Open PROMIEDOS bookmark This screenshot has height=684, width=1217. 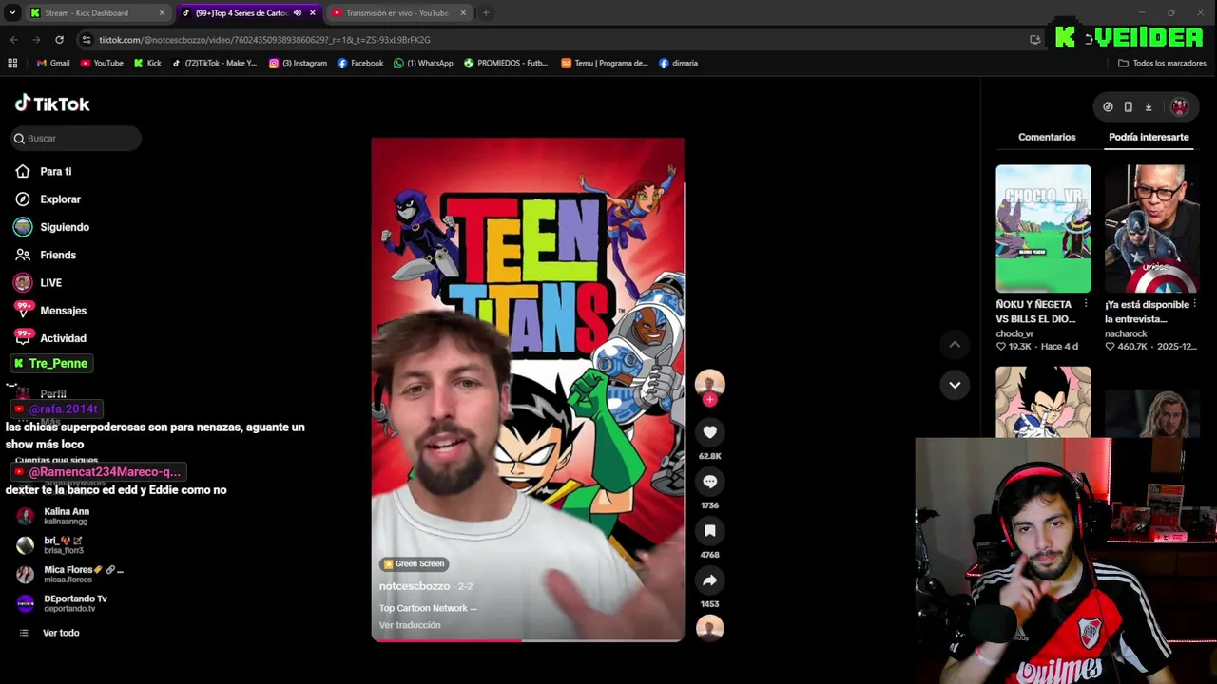pos(506,64)
